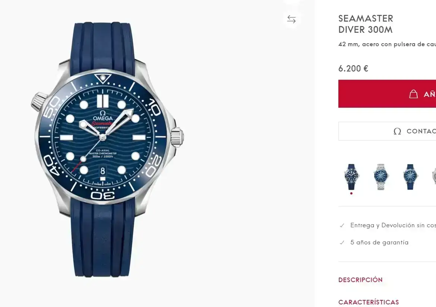The image size is (436, 307).
Task: Click the shopping bag icon in red button
Action: point(413,94)
